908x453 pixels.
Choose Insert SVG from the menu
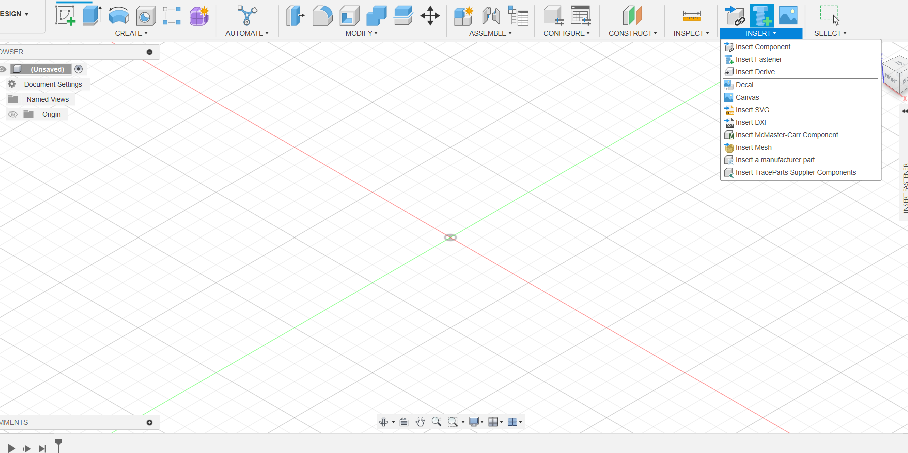[800, 110]
